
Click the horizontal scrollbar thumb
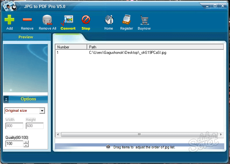coord(139,134)
